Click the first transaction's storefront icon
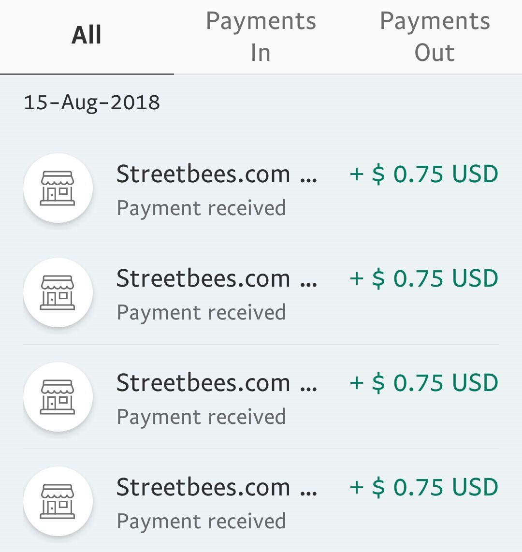The height and width of the screenshot is (552, 522). [58, 188]
